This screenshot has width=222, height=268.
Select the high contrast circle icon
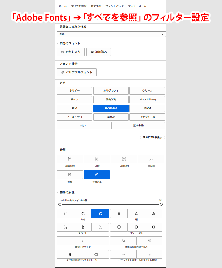[154, 227]
